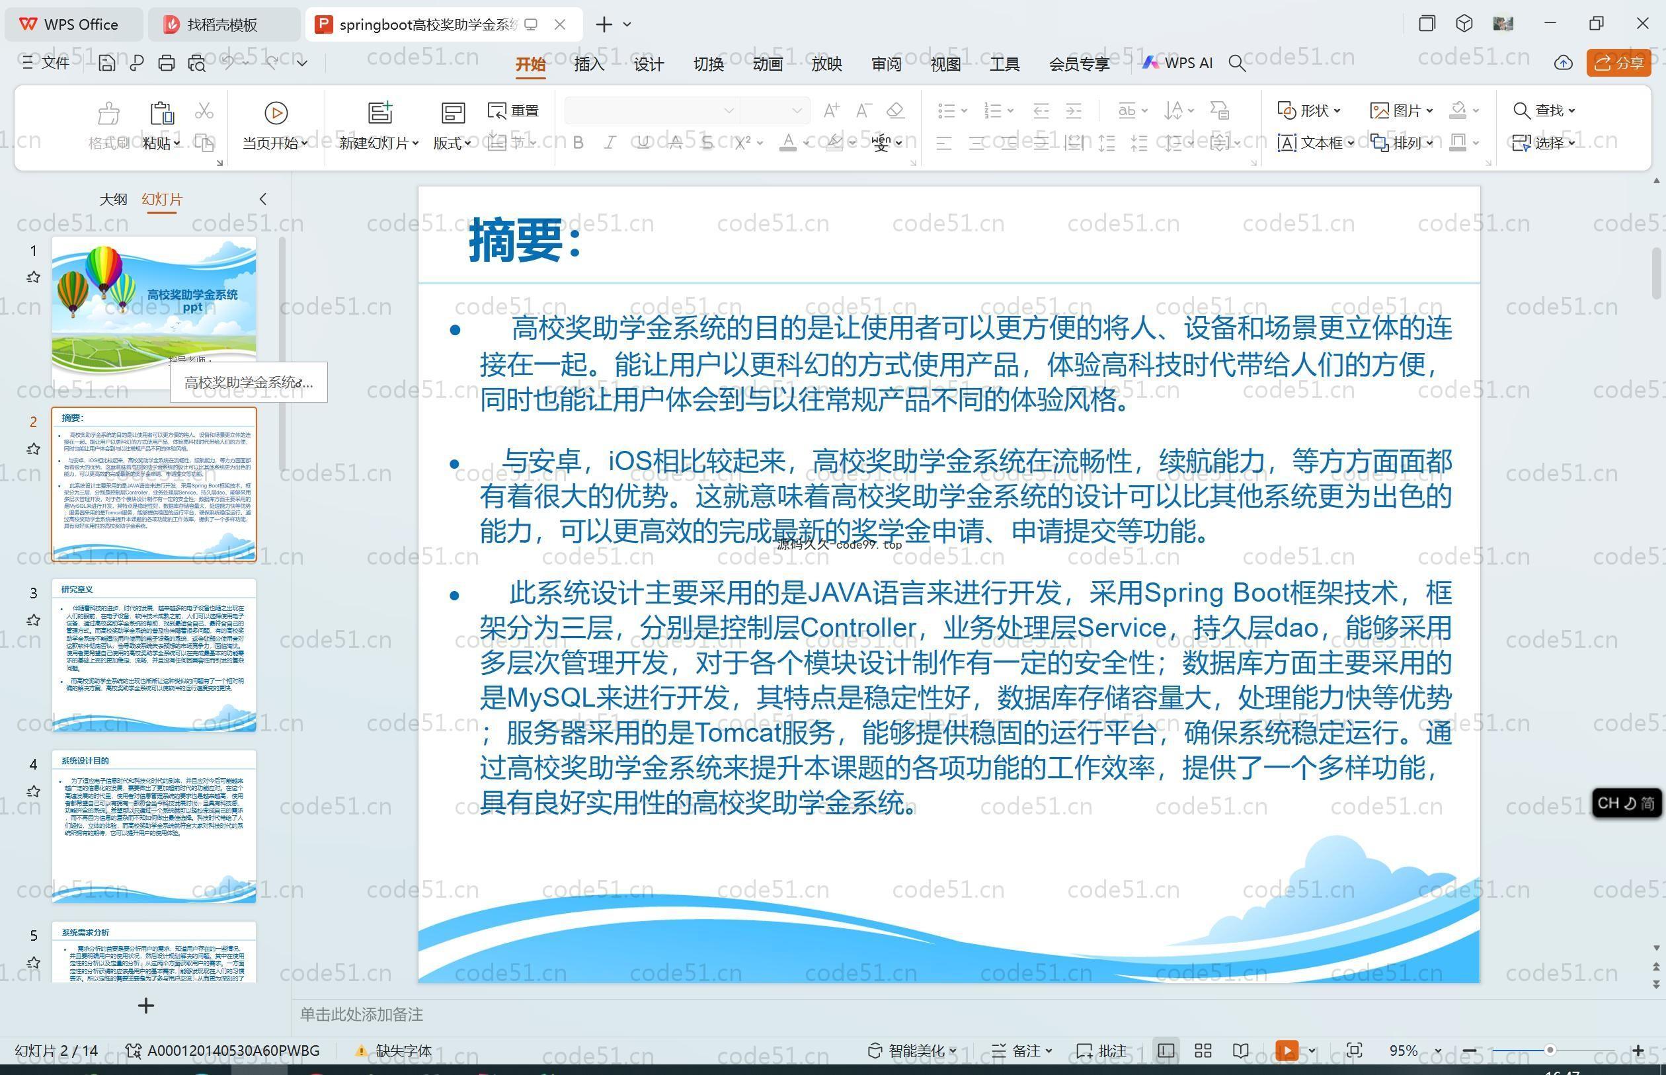Click the Paste clipboard icon
1666x1075 pixels.
(161, 112)
